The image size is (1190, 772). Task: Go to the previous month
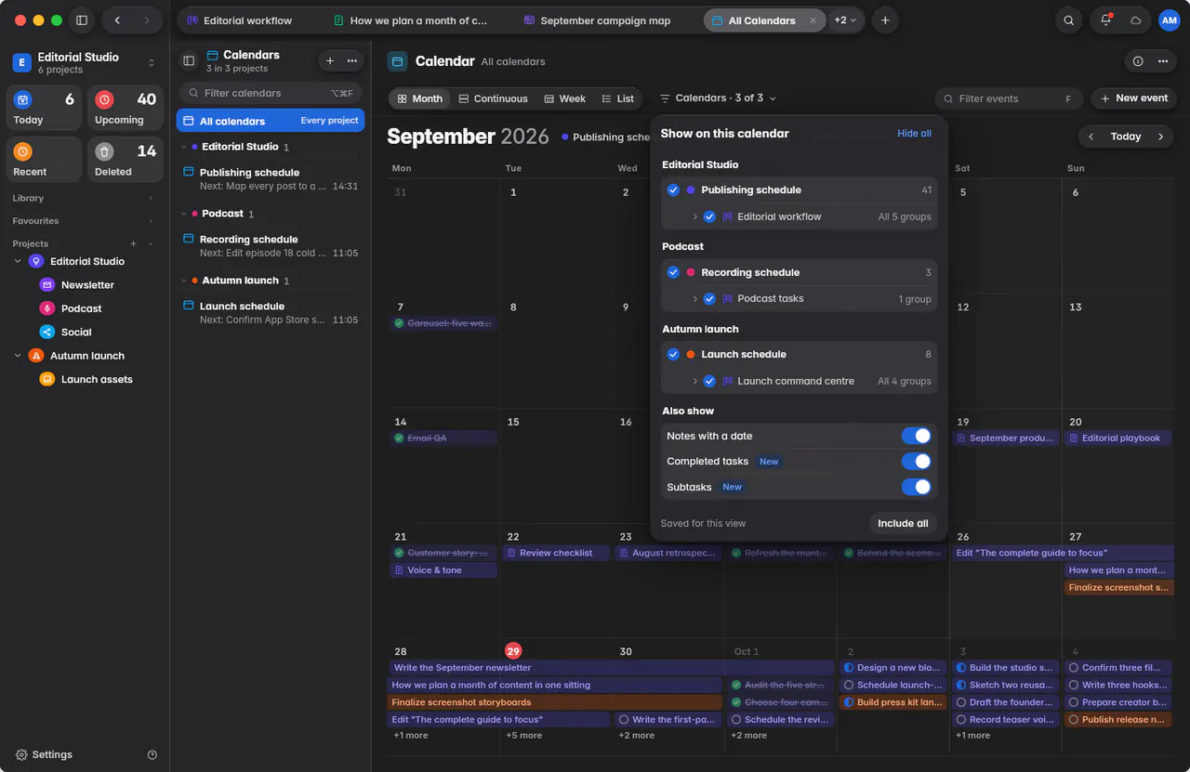[x=1091, y=137]
